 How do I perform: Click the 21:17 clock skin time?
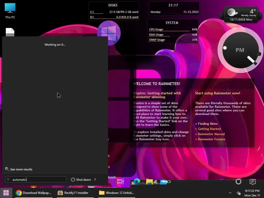click(173, 5)
